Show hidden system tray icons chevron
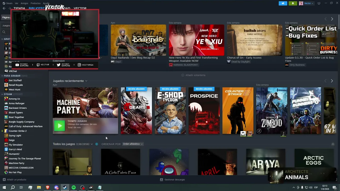Viewport: 340px width, 191px height. 294,188
